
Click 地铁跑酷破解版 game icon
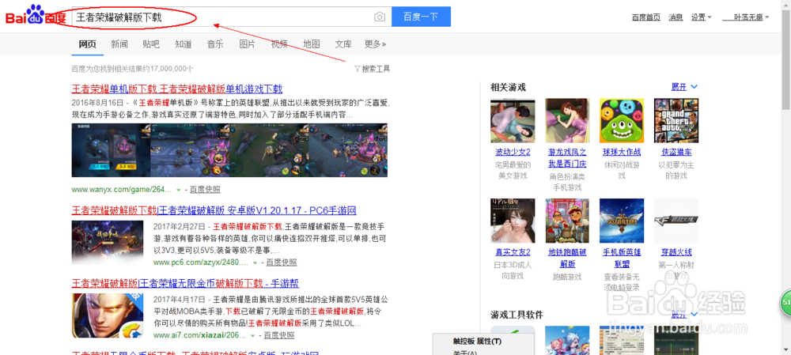point(567,221)
